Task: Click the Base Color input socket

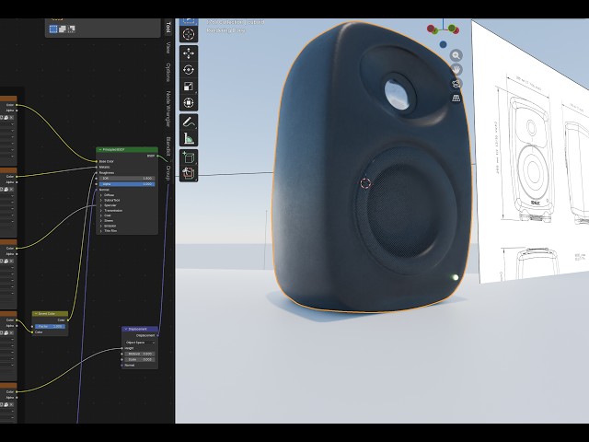Action: pos(97,162)
